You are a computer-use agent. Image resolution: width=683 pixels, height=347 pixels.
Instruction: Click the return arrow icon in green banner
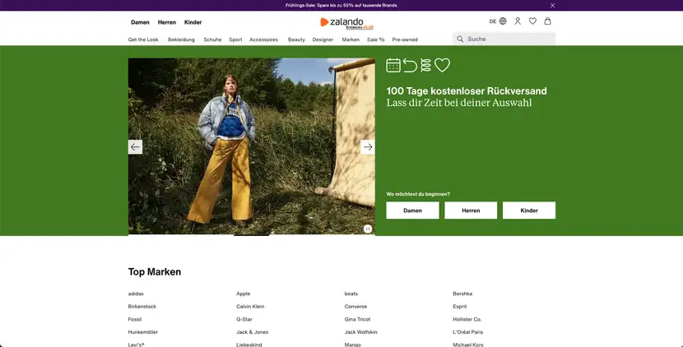click(410, 65)
